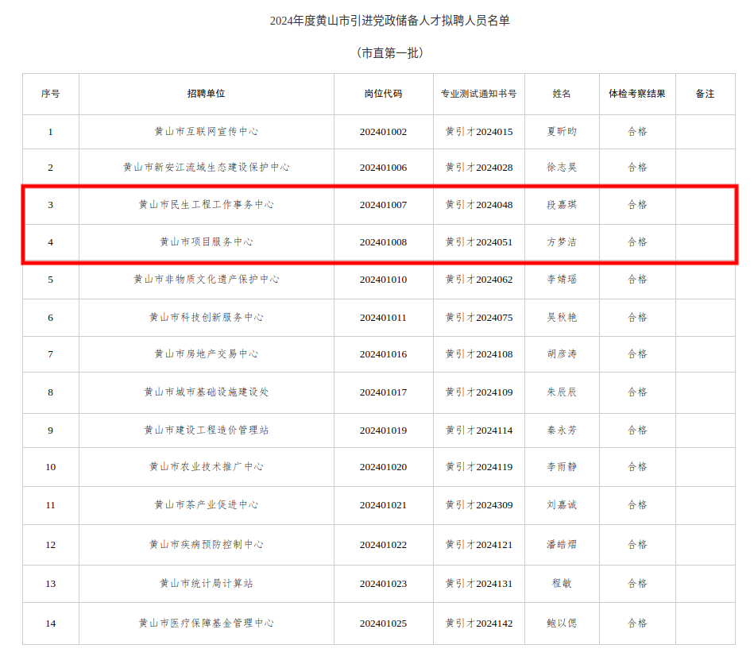Select position code '202401002'
Image resolution: width=754 pixels, height=664 pixels.
click(x=383, y=132)
